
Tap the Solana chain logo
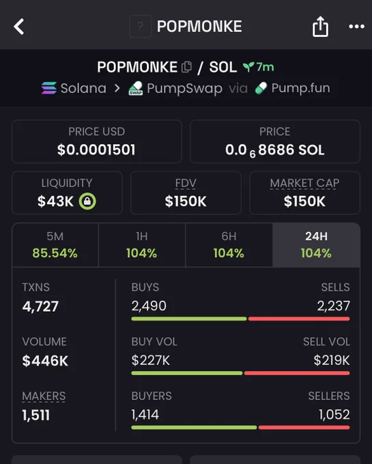[x=49, y=88]
